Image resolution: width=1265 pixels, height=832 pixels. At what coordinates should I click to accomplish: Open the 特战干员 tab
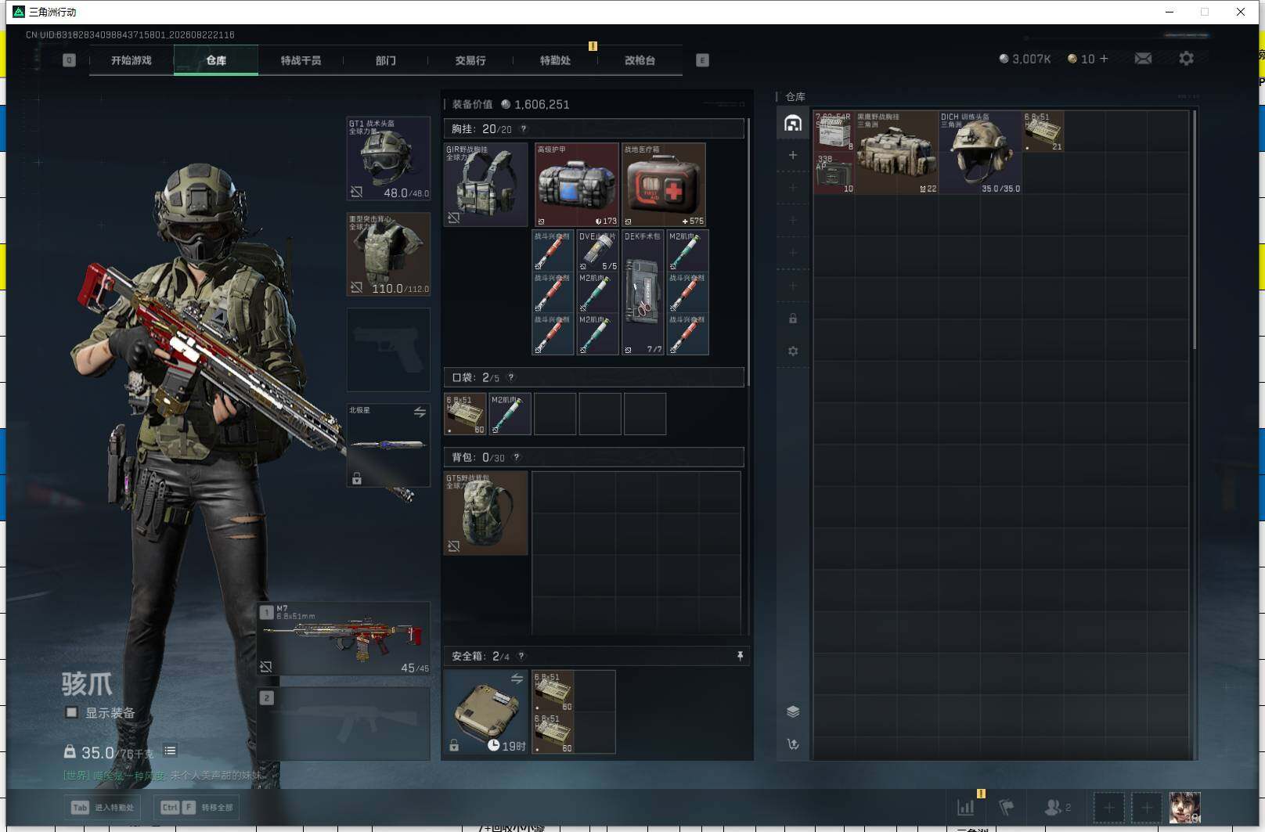301,60
